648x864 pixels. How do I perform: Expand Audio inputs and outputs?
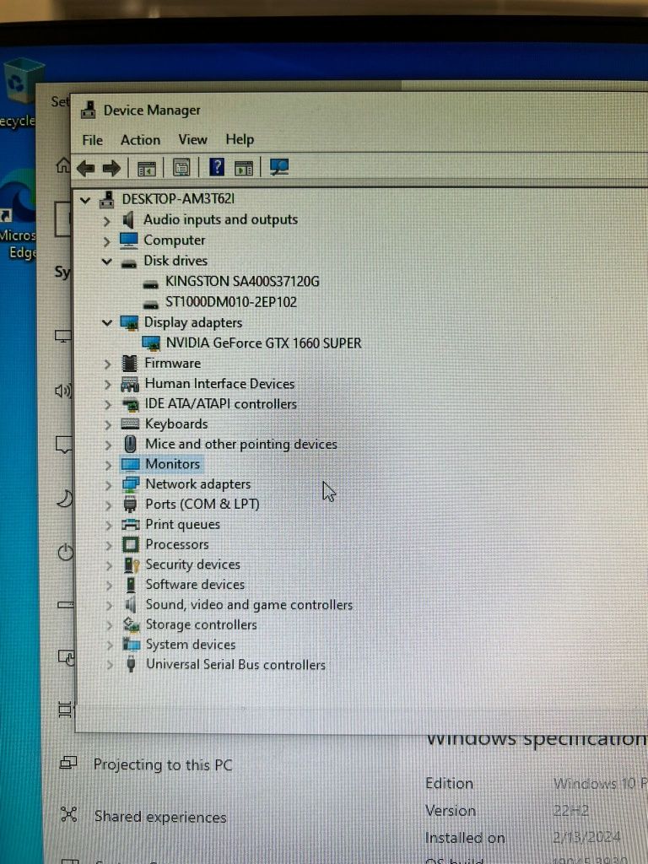click(107, 222)
